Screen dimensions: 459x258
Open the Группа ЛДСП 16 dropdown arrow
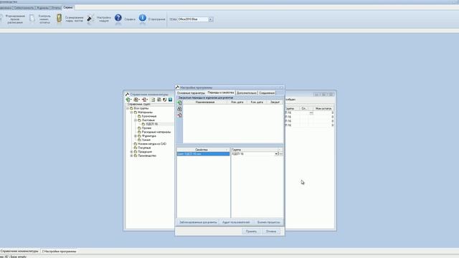coord(275,154)
